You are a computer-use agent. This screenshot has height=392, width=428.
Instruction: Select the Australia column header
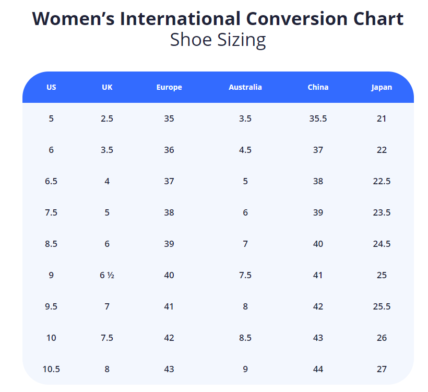(x=245, y=87)
